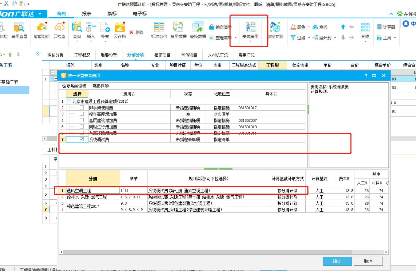
Task: Check the 操作高度增加费 checkbox
Action: click(x=82, y=114)
